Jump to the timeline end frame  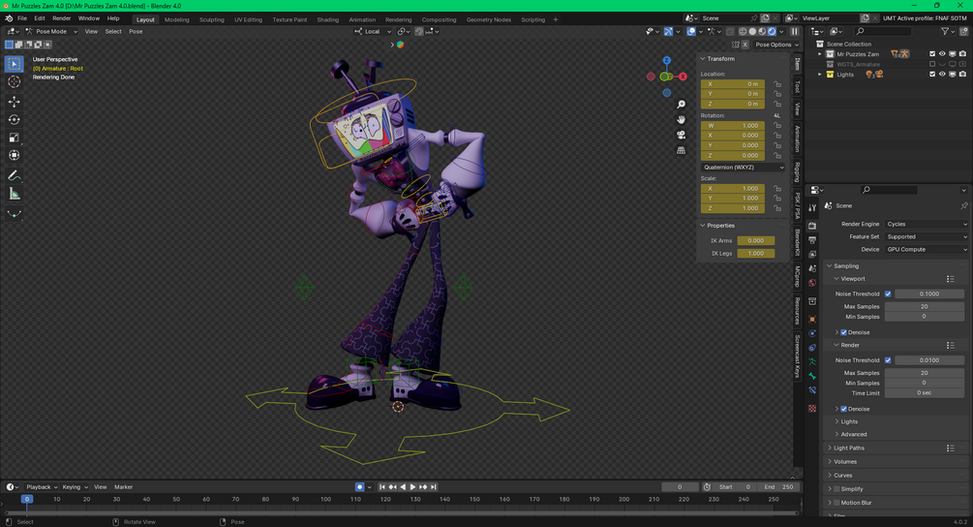coord(434,487)
